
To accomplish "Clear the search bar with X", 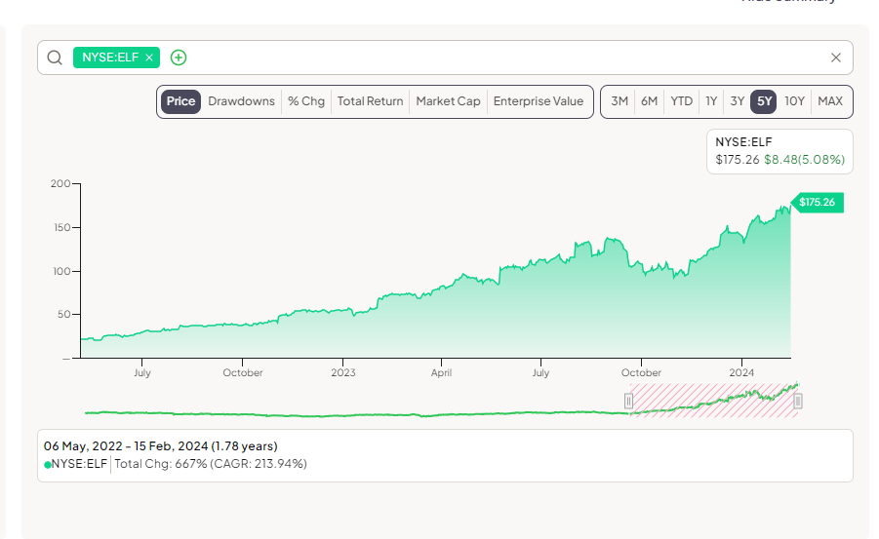I will (x=836, y=58).
